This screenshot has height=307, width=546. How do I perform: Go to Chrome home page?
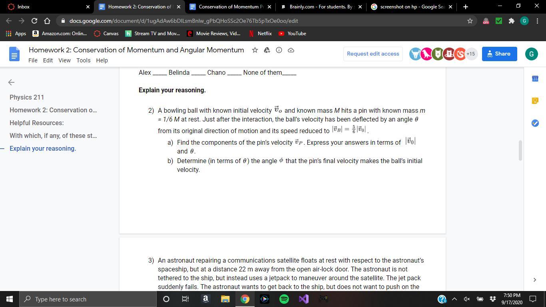click(47, 21)
